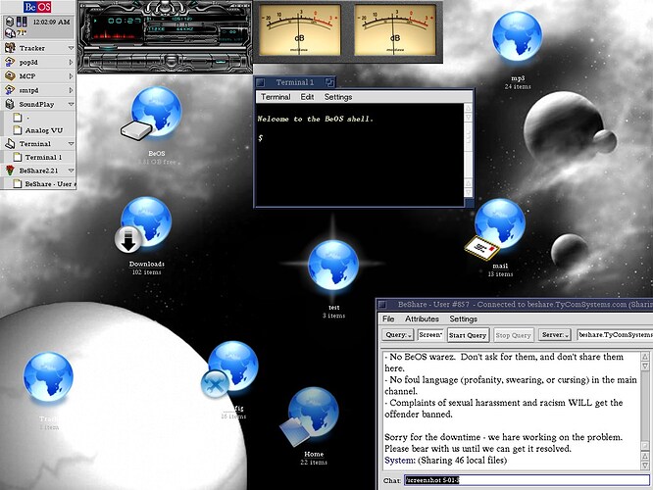
Task: Click the 'Welcome to the BeOS shell.' terminal text
Action: (x=316, y=119)
